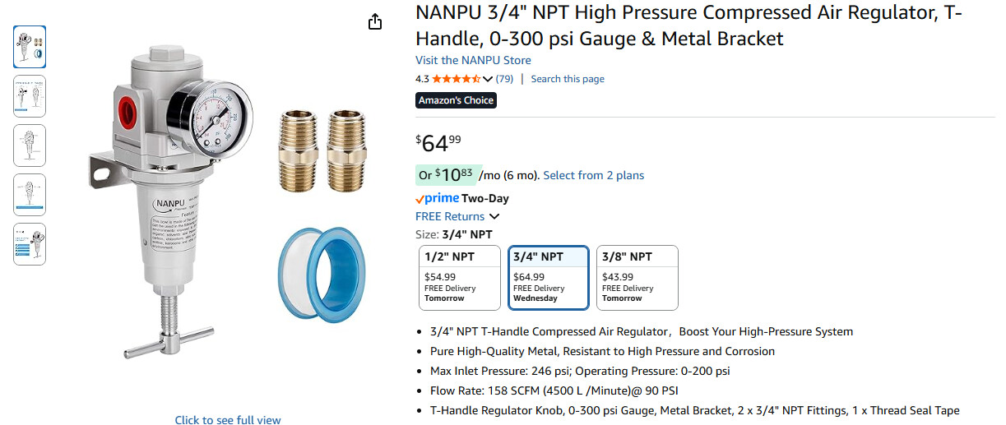Viewport: 1006px width, 425px height.
Task: Click the share icon above product image
Action: coord(375,22)
